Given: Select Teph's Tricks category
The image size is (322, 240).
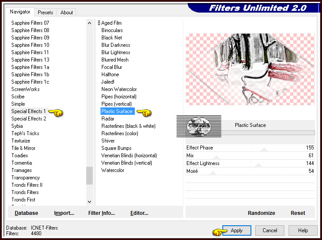Looking at the screenshot, I should 25,133.
